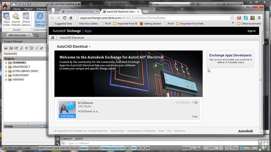Click Sync my Settings button
The height and width of the screenshot is (152, 271).
click(40, 19)
